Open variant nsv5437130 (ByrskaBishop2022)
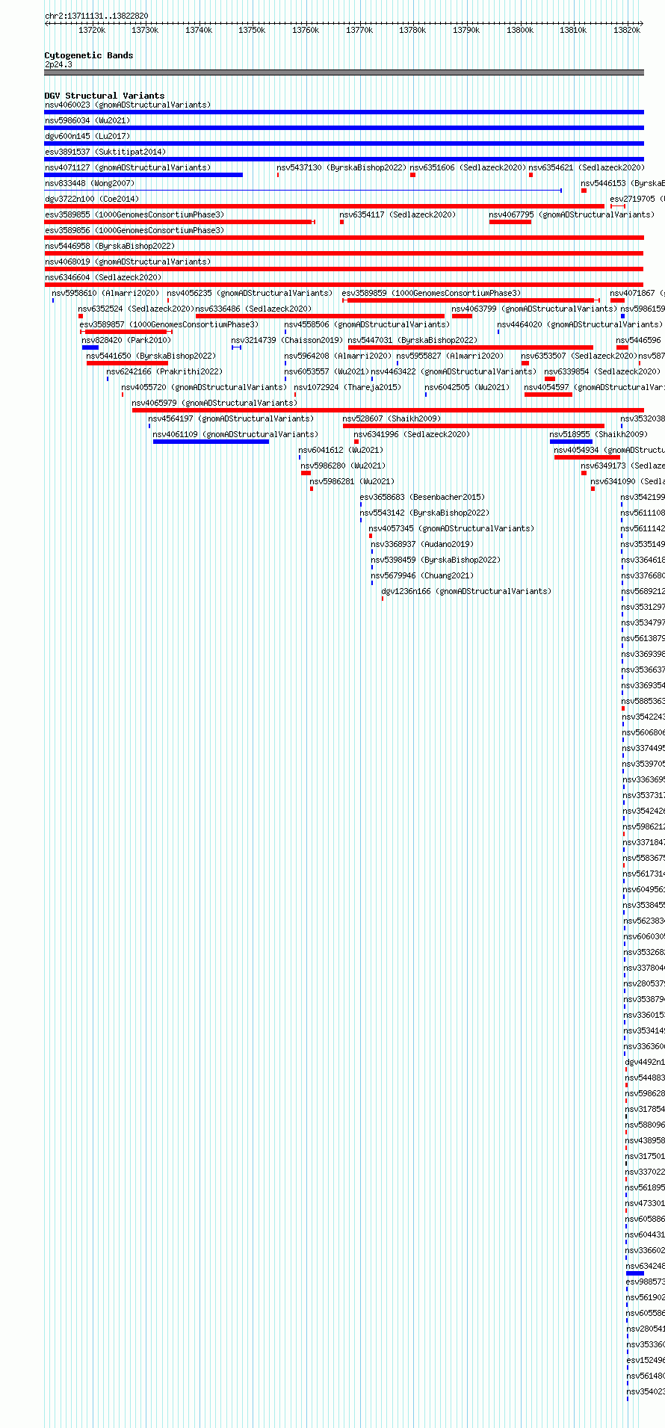The height and width of the screenshot is (1428, 665). coord(341,167)
